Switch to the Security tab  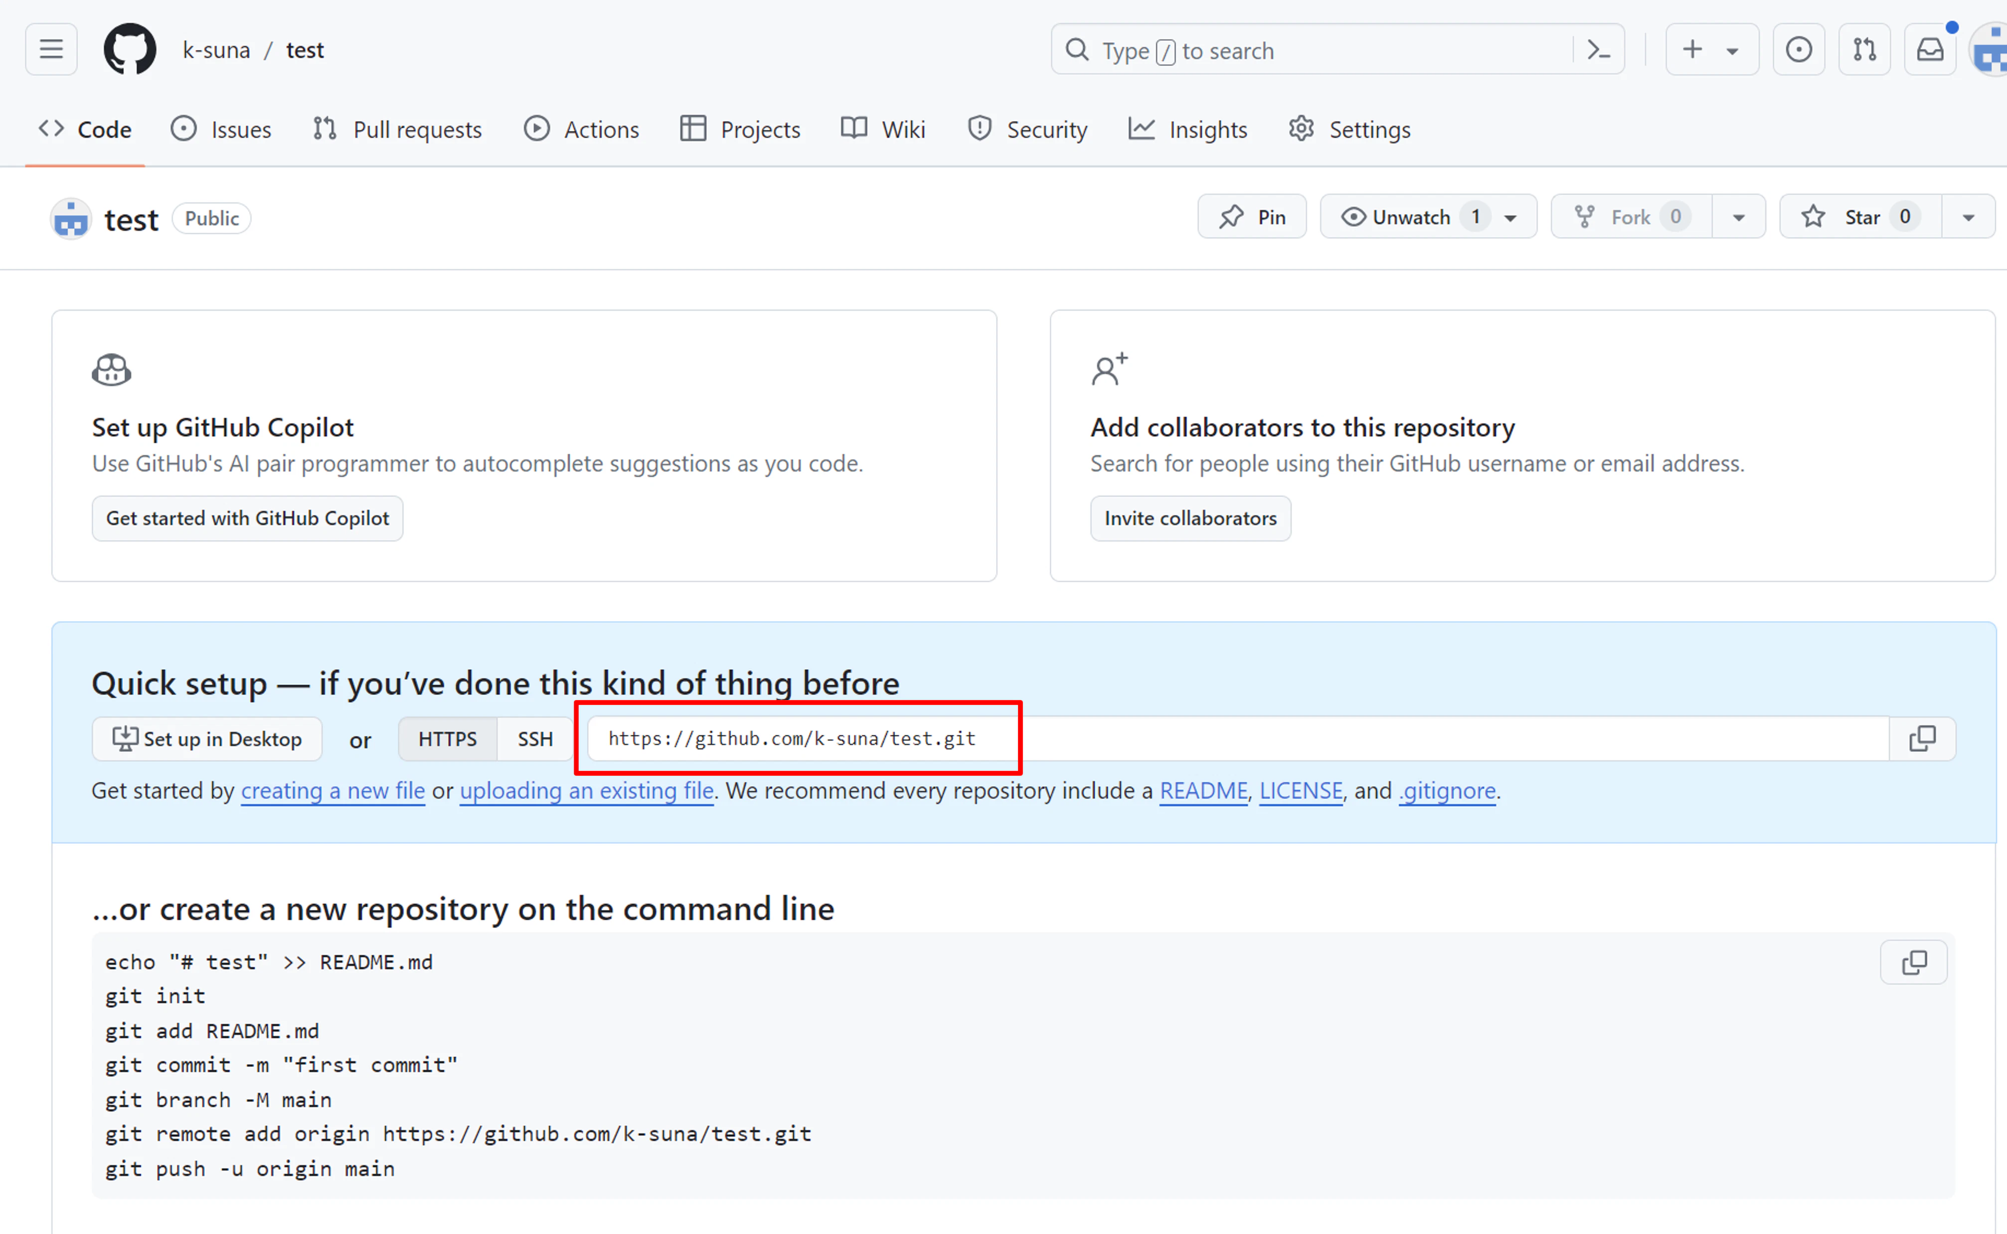[x=1027, y=129]
